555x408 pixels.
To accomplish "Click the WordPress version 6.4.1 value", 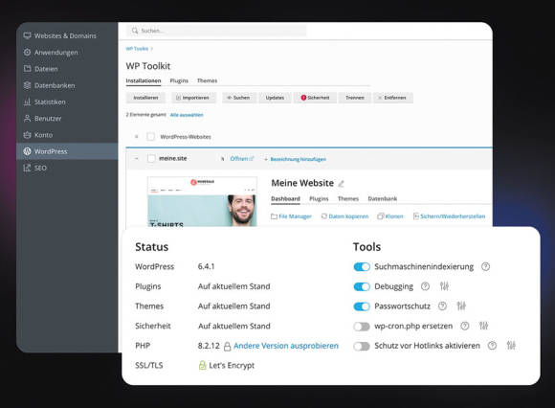I will (x=206, y=266).
